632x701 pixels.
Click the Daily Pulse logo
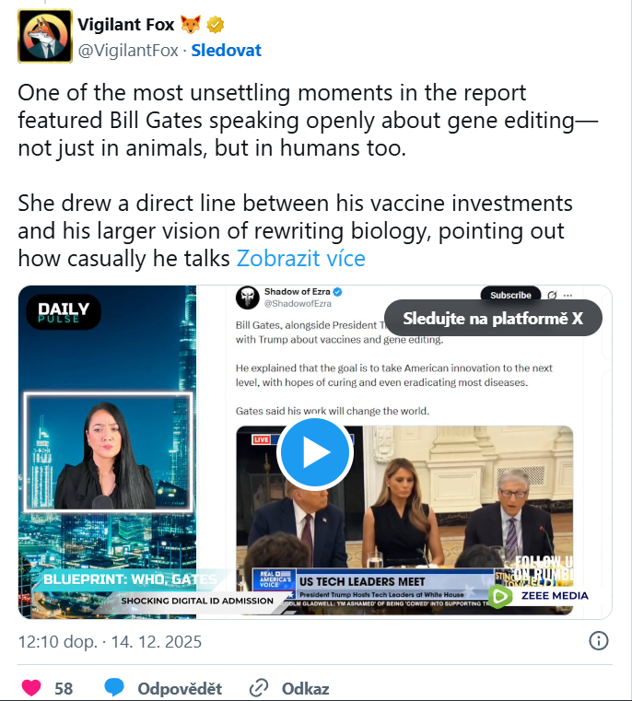pos(64,313)
